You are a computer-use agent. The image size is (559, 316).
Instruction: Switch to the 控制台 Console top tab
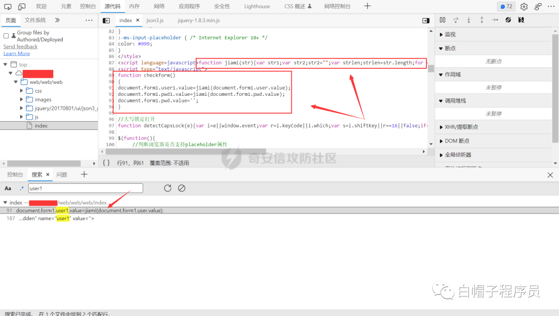87,6
